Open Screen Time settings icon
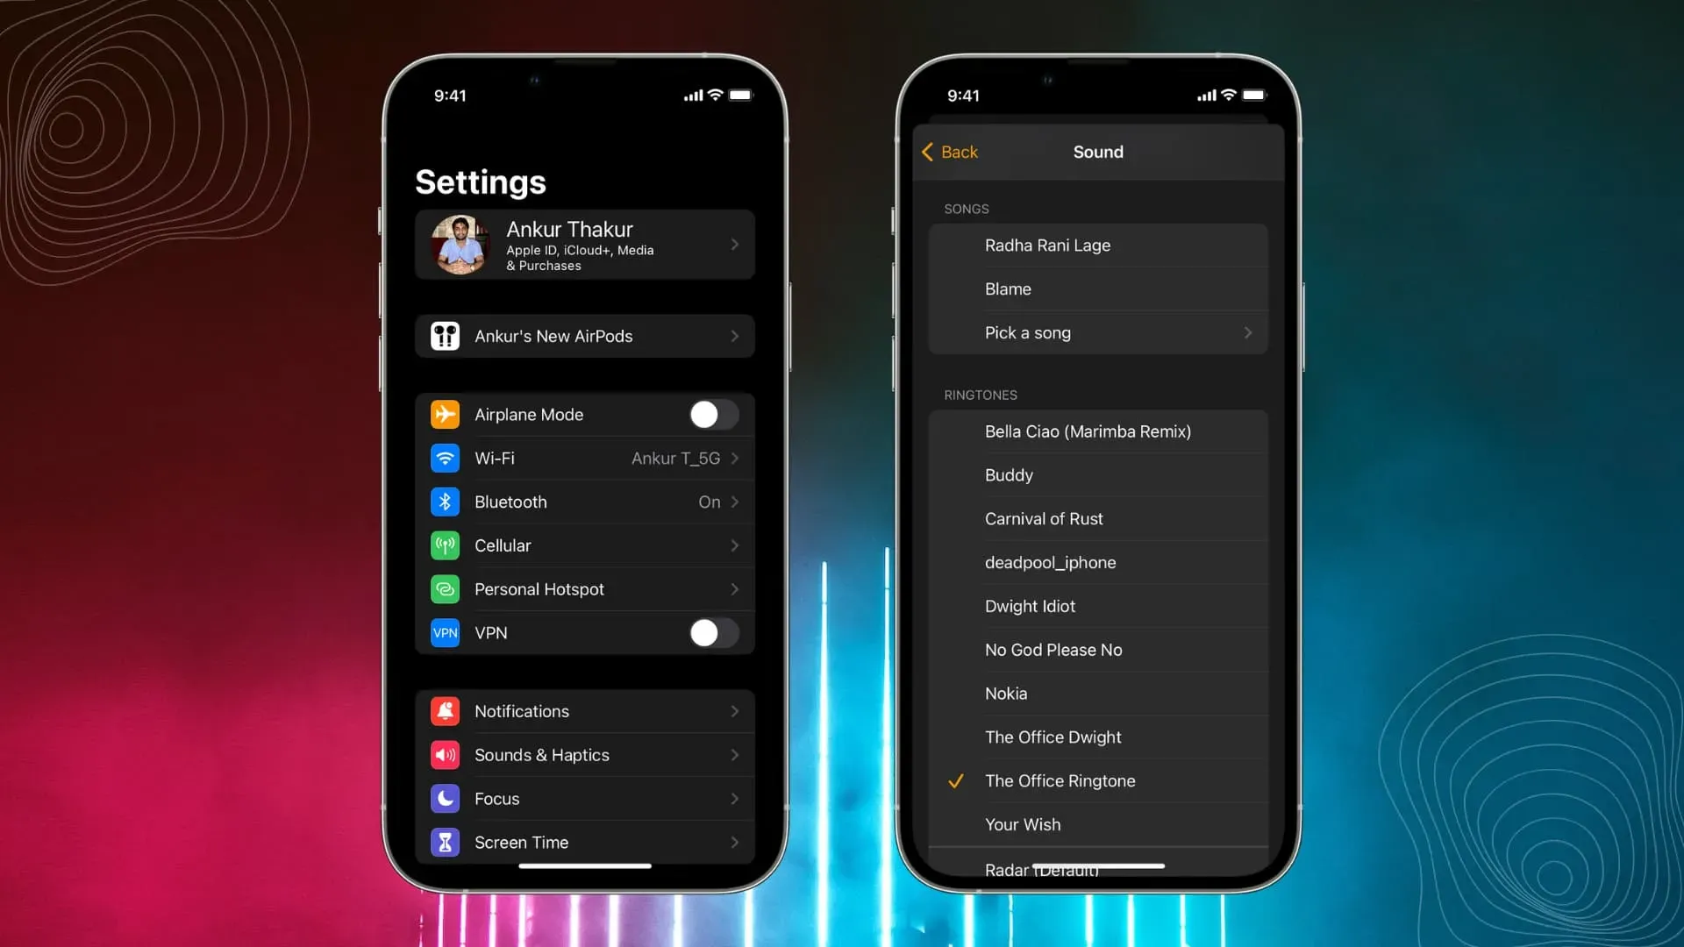Viewport: 1684px width, 947px height. (444, 842)
